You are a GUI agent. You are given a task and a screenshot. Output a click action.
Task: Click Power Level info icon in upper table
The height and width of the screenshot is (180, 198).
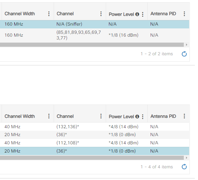tap(137, 14)
